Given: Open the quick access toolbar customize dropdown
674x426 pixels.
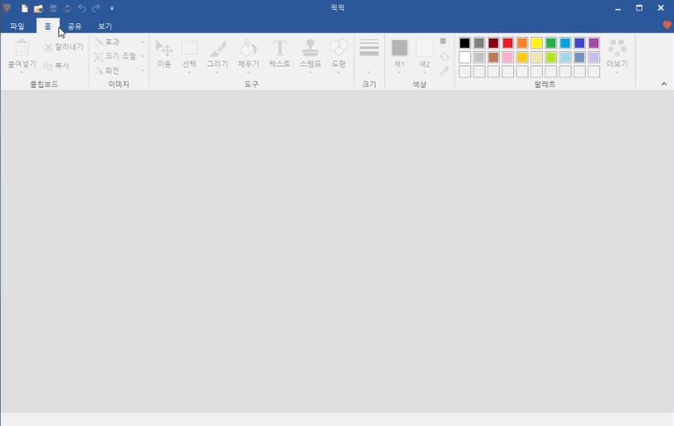Looking at the screenshot, I should pyautogui.click(x=112, y=8).
